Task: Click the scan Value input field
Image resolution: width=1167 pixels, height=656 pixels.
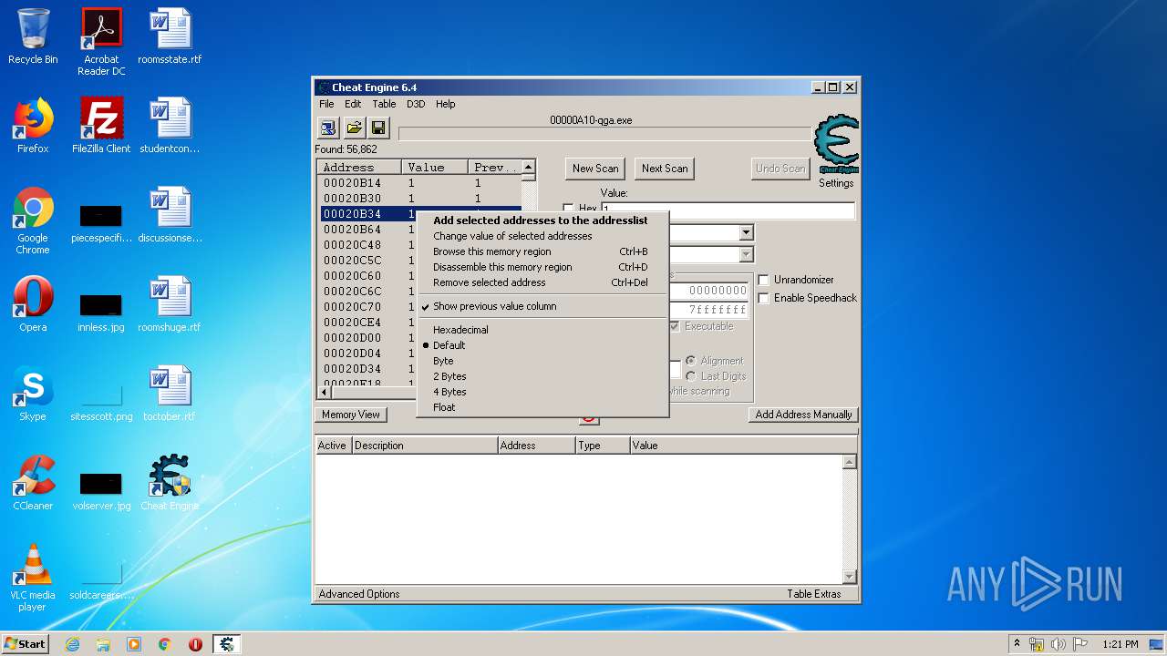Action: [728, 210]
